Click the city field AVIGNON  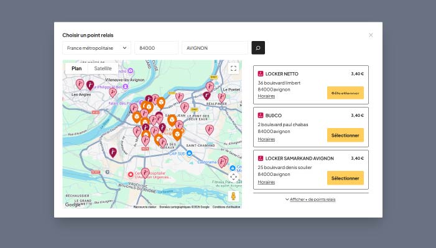(215, 48)
